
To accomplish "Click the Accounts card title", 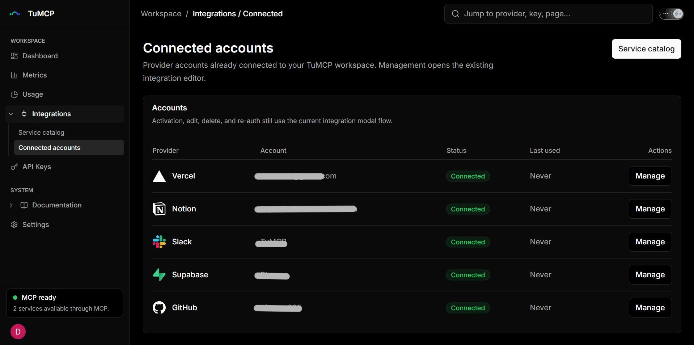I will (170, 108).
